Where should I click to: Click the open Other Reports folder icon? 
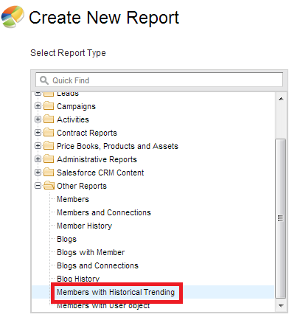coord(49,186)
